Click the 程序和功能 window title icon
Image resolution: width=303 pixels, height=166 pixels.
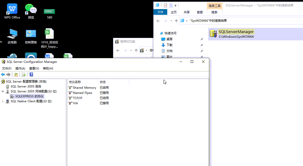point(117,41)
